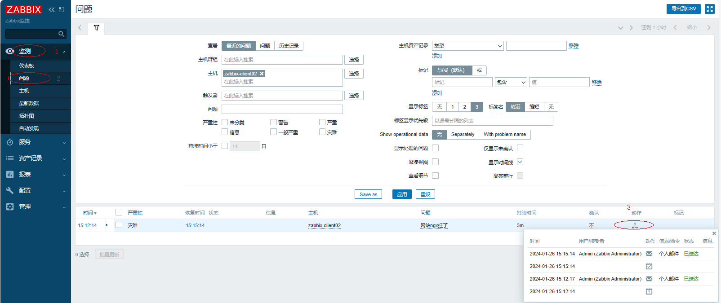
Task: Remove zabbix-client02 host tag with X
Action: [x=262, y=74]
